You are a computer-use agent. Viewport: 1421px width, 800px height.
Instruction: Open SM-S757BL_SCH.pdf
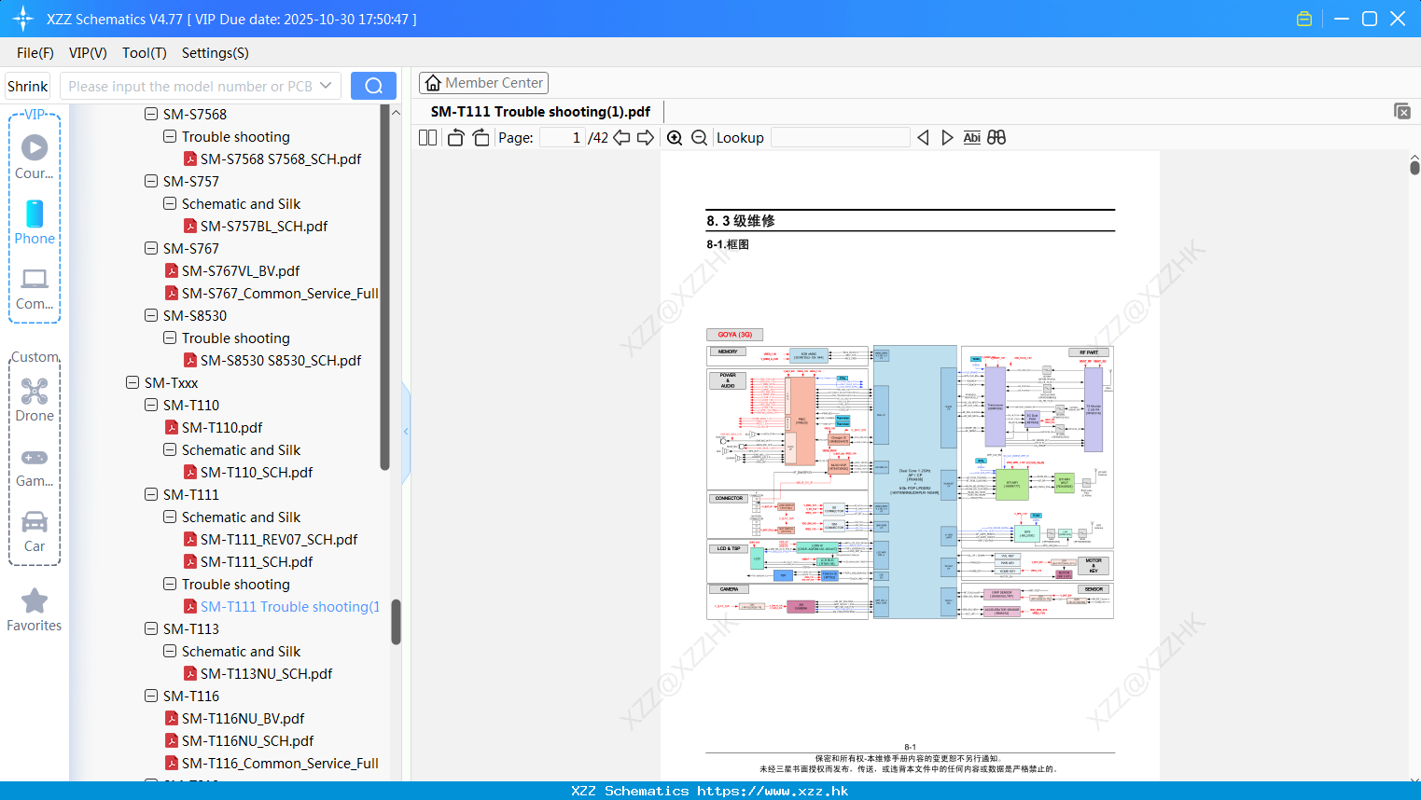click(x=264, y=226)
